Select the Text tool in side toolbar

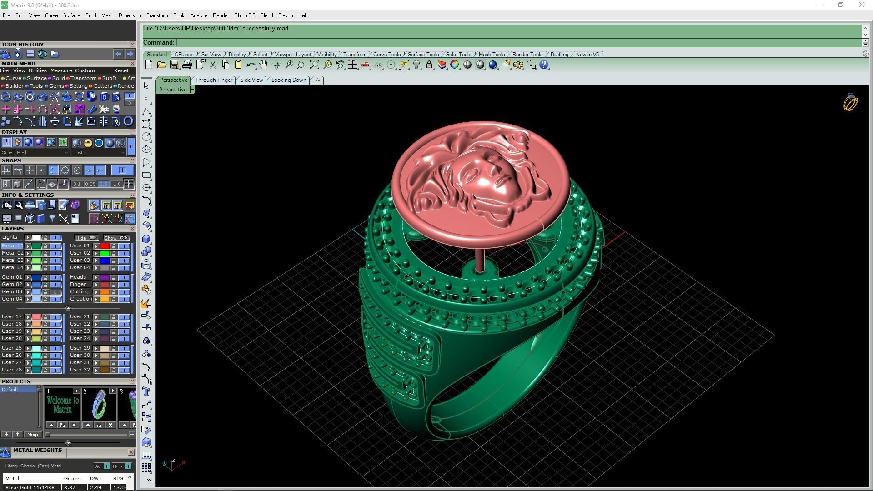coord(146,391)
